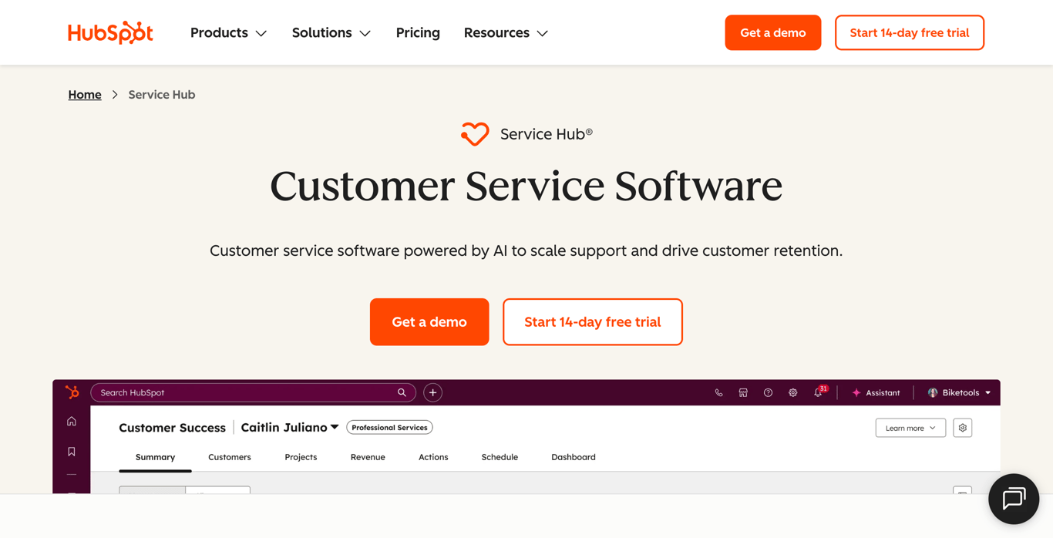Click the help question mark icon
Viewport: 1053px width, 538px height.
[x=768, y=393]
